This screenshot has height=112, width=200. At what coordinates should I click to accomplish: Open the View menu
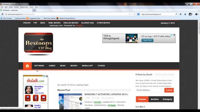pyautogui.click(x=11, y=7)
